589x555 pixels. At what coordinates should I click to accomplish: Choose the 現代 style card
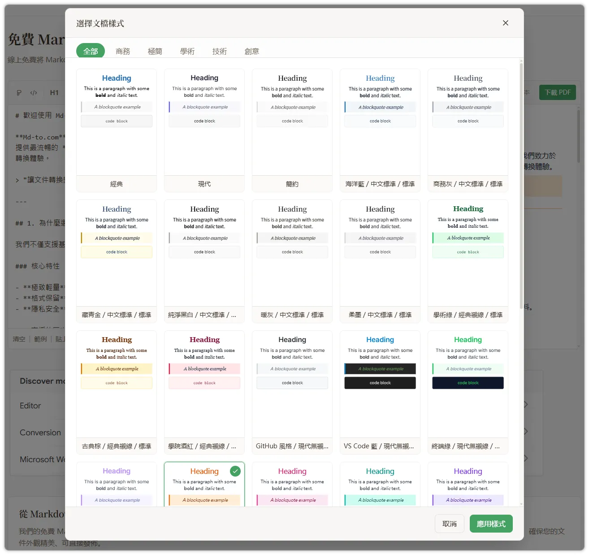[x=204, y=130]
